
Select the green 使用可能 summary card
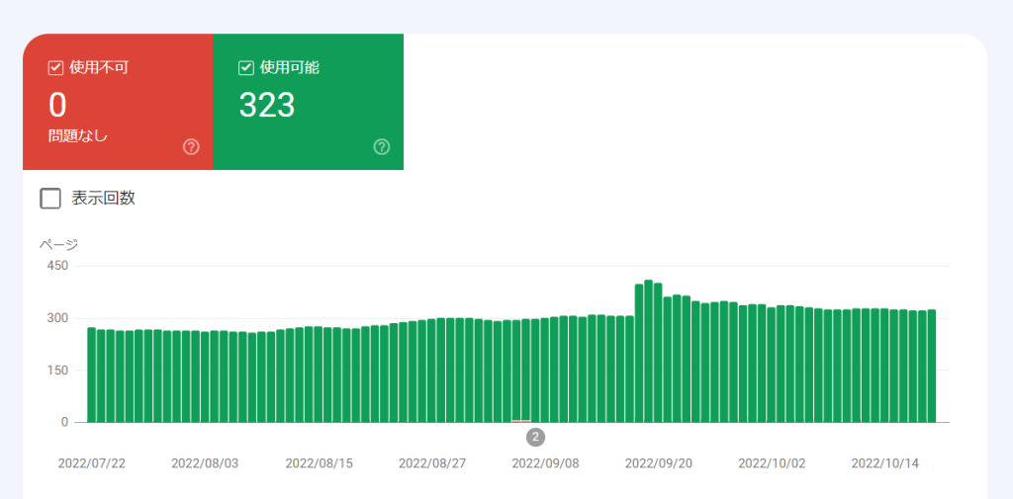point(308,102)
